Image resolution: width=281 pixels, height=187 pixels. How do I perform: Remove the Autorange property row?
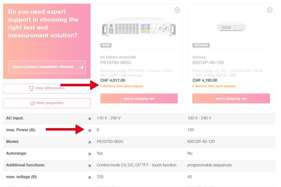90,154
